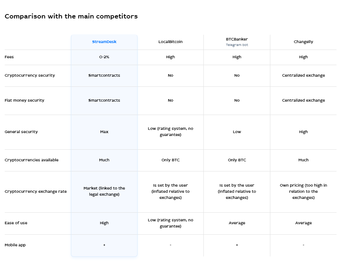Click the Telegram bot subtitle
This screenshot has height=264, width=338.
pos(237,45)
